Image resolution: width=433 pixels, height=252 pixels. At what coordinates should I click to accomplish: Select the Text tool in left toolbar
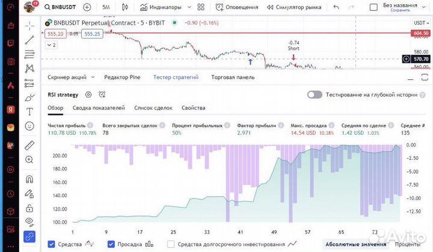29,112
